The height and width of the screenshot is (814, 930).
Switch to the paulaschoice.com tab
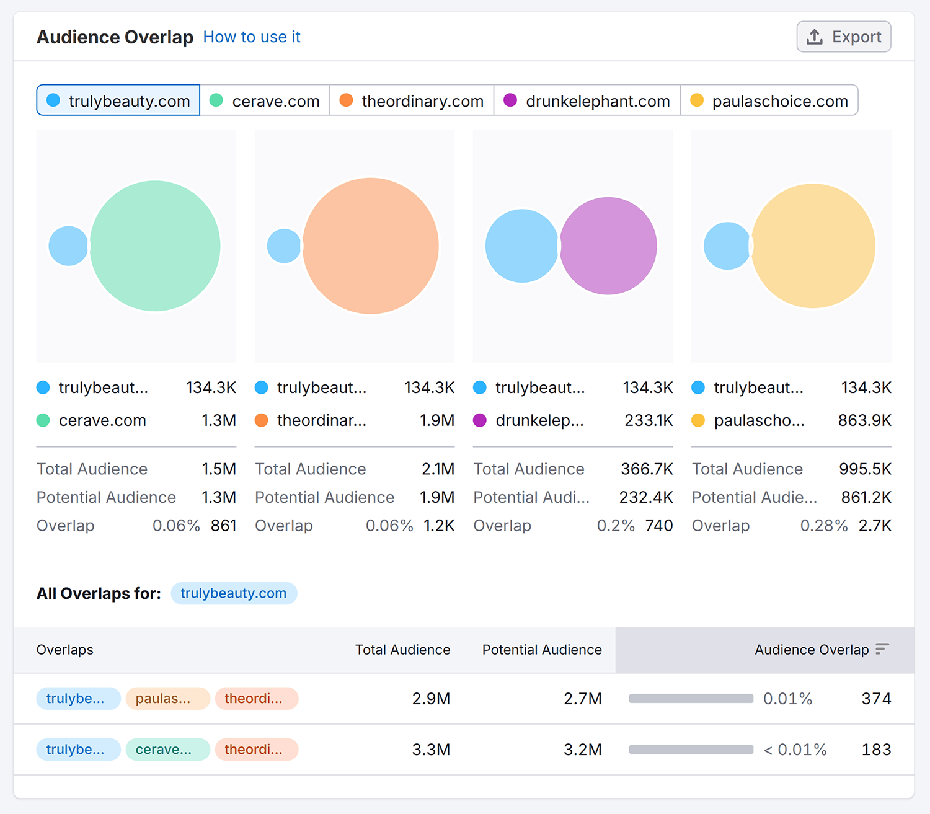point(769,100)
